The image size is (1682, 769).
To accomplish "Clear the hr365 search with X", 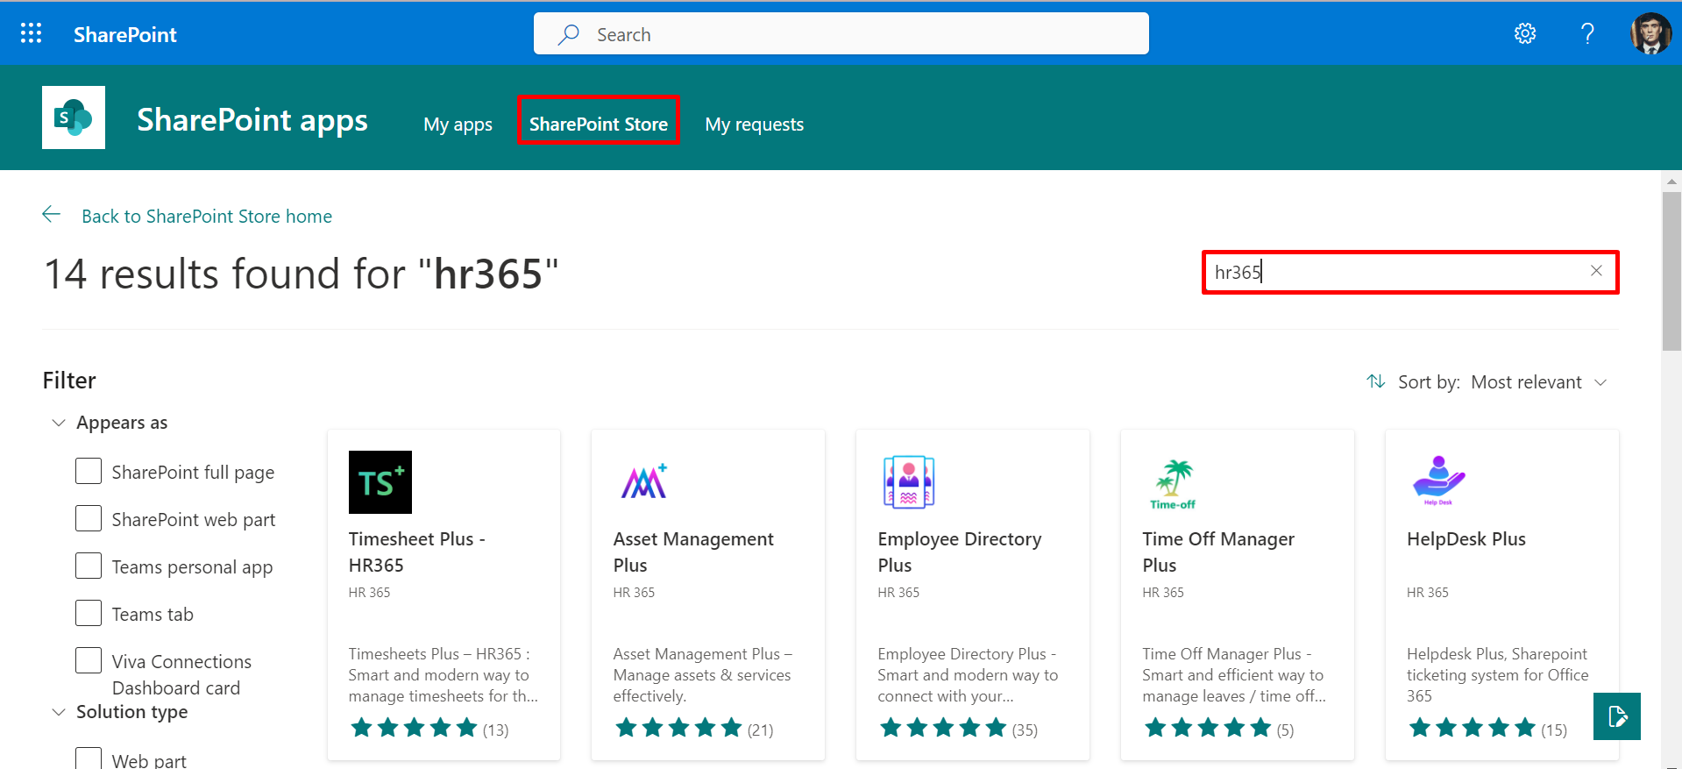I will coord(1596,271).
